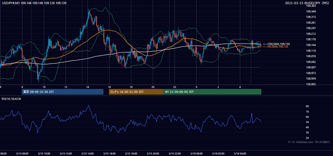Click the 3/15 16:00 time axis label
The image size is (333, 156).
coord(109,153)
